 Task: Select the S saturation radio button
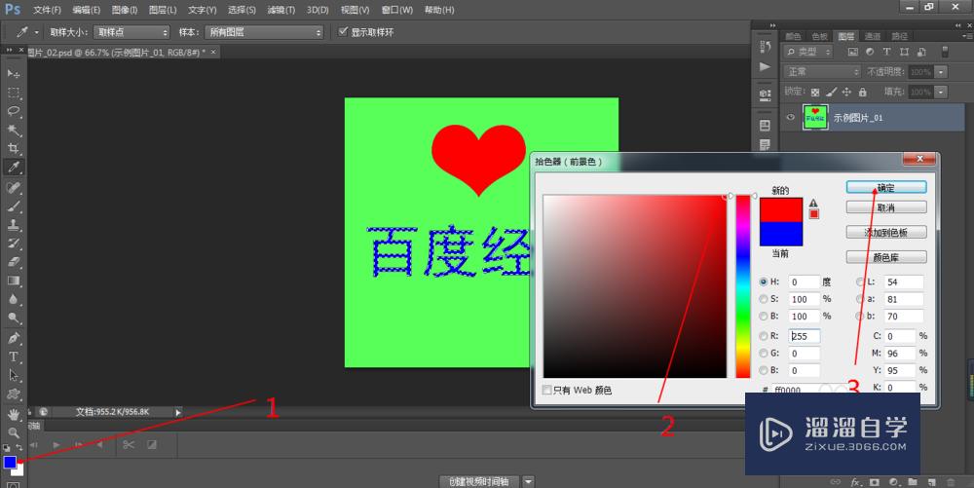pos(764,299)
